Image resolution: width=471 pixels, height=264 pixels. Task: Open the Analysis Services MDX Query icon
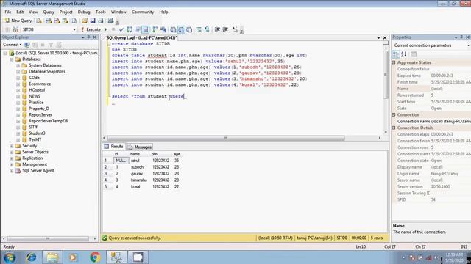point(49,21)
